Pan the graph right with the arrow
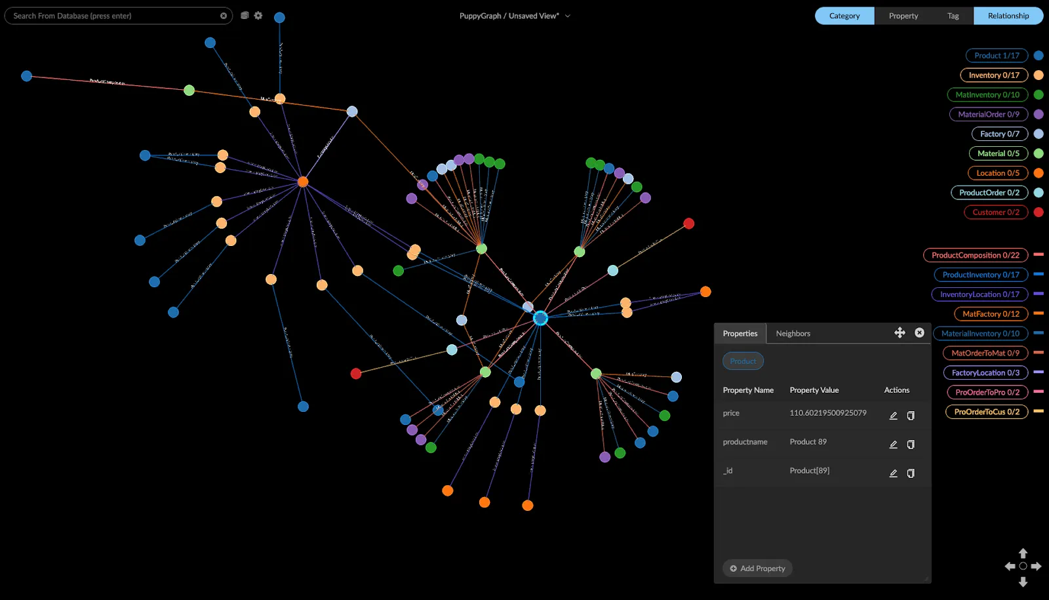Viewport: 1049px width, 600px height. pos(1036,566)
